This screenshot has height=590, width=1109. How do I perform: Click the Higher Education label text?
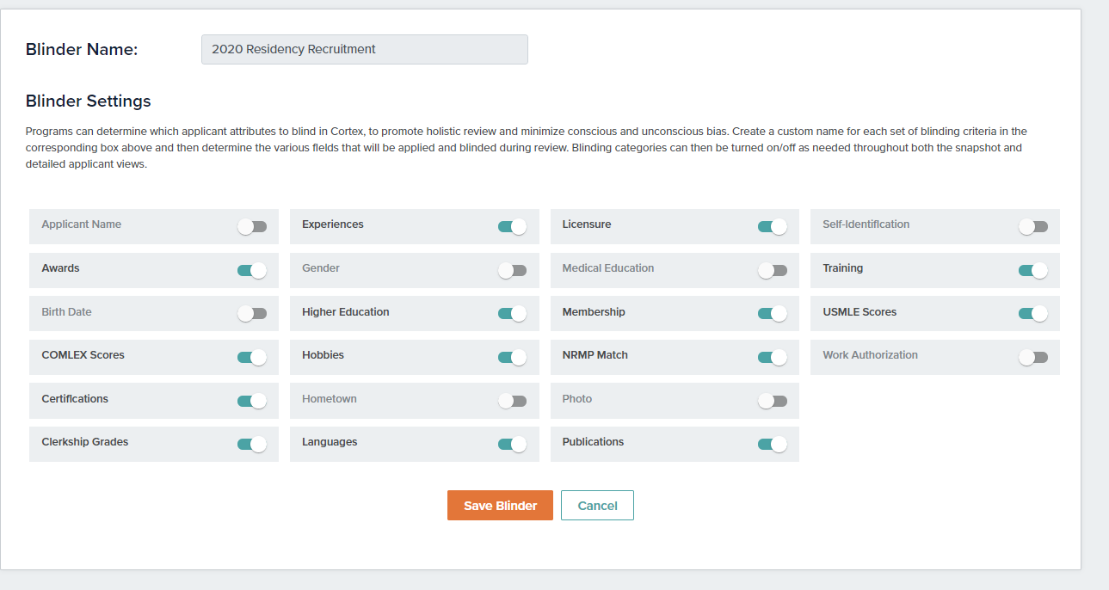coord(346,312)
